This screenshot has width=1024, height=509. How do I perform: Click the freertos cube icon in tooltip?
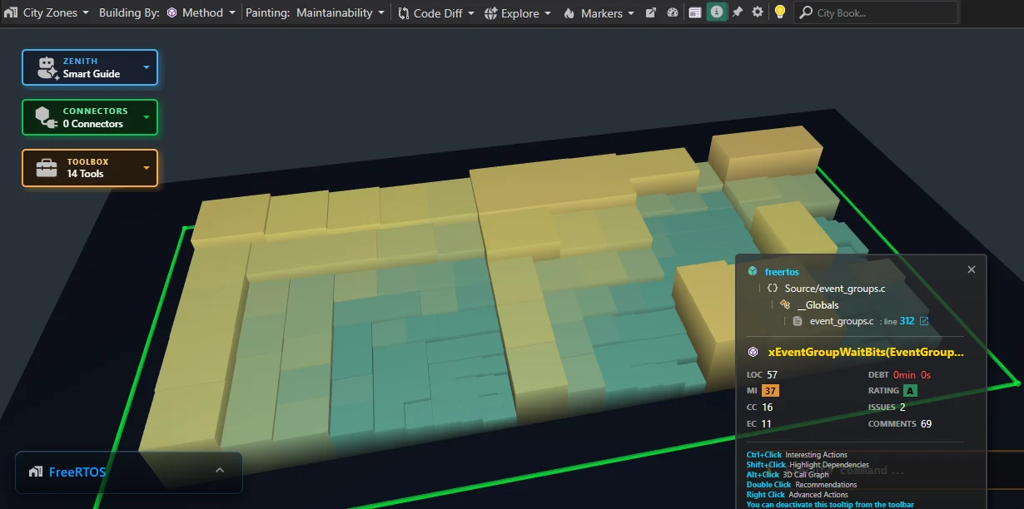pos(753,271)
